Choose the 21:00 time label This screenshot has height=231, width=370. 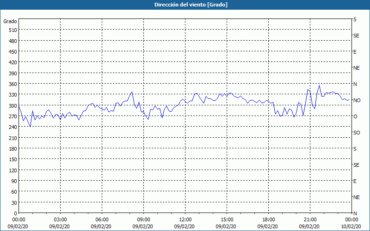tap(310, 220)
